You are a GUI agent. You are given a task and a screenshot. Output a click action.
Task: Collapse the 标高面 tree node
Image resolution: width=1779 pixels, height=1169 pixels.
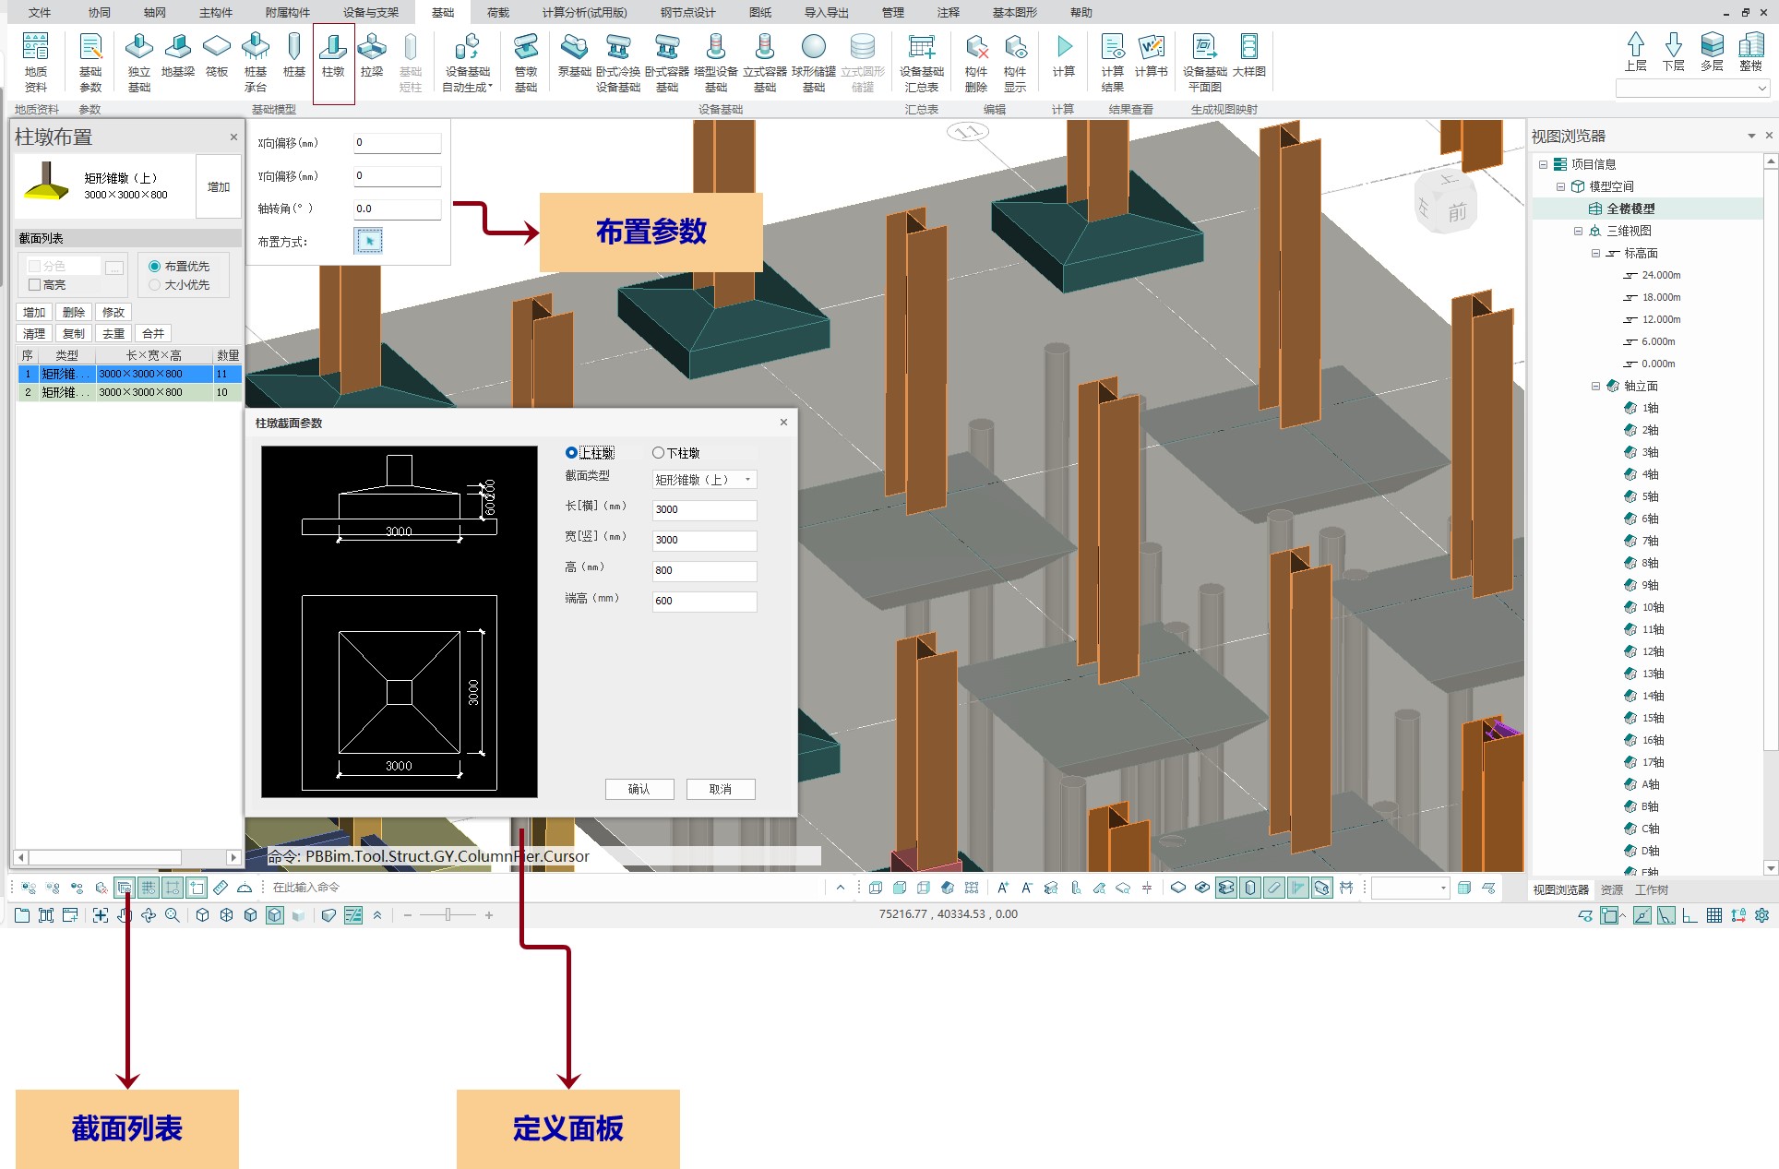1595,253
